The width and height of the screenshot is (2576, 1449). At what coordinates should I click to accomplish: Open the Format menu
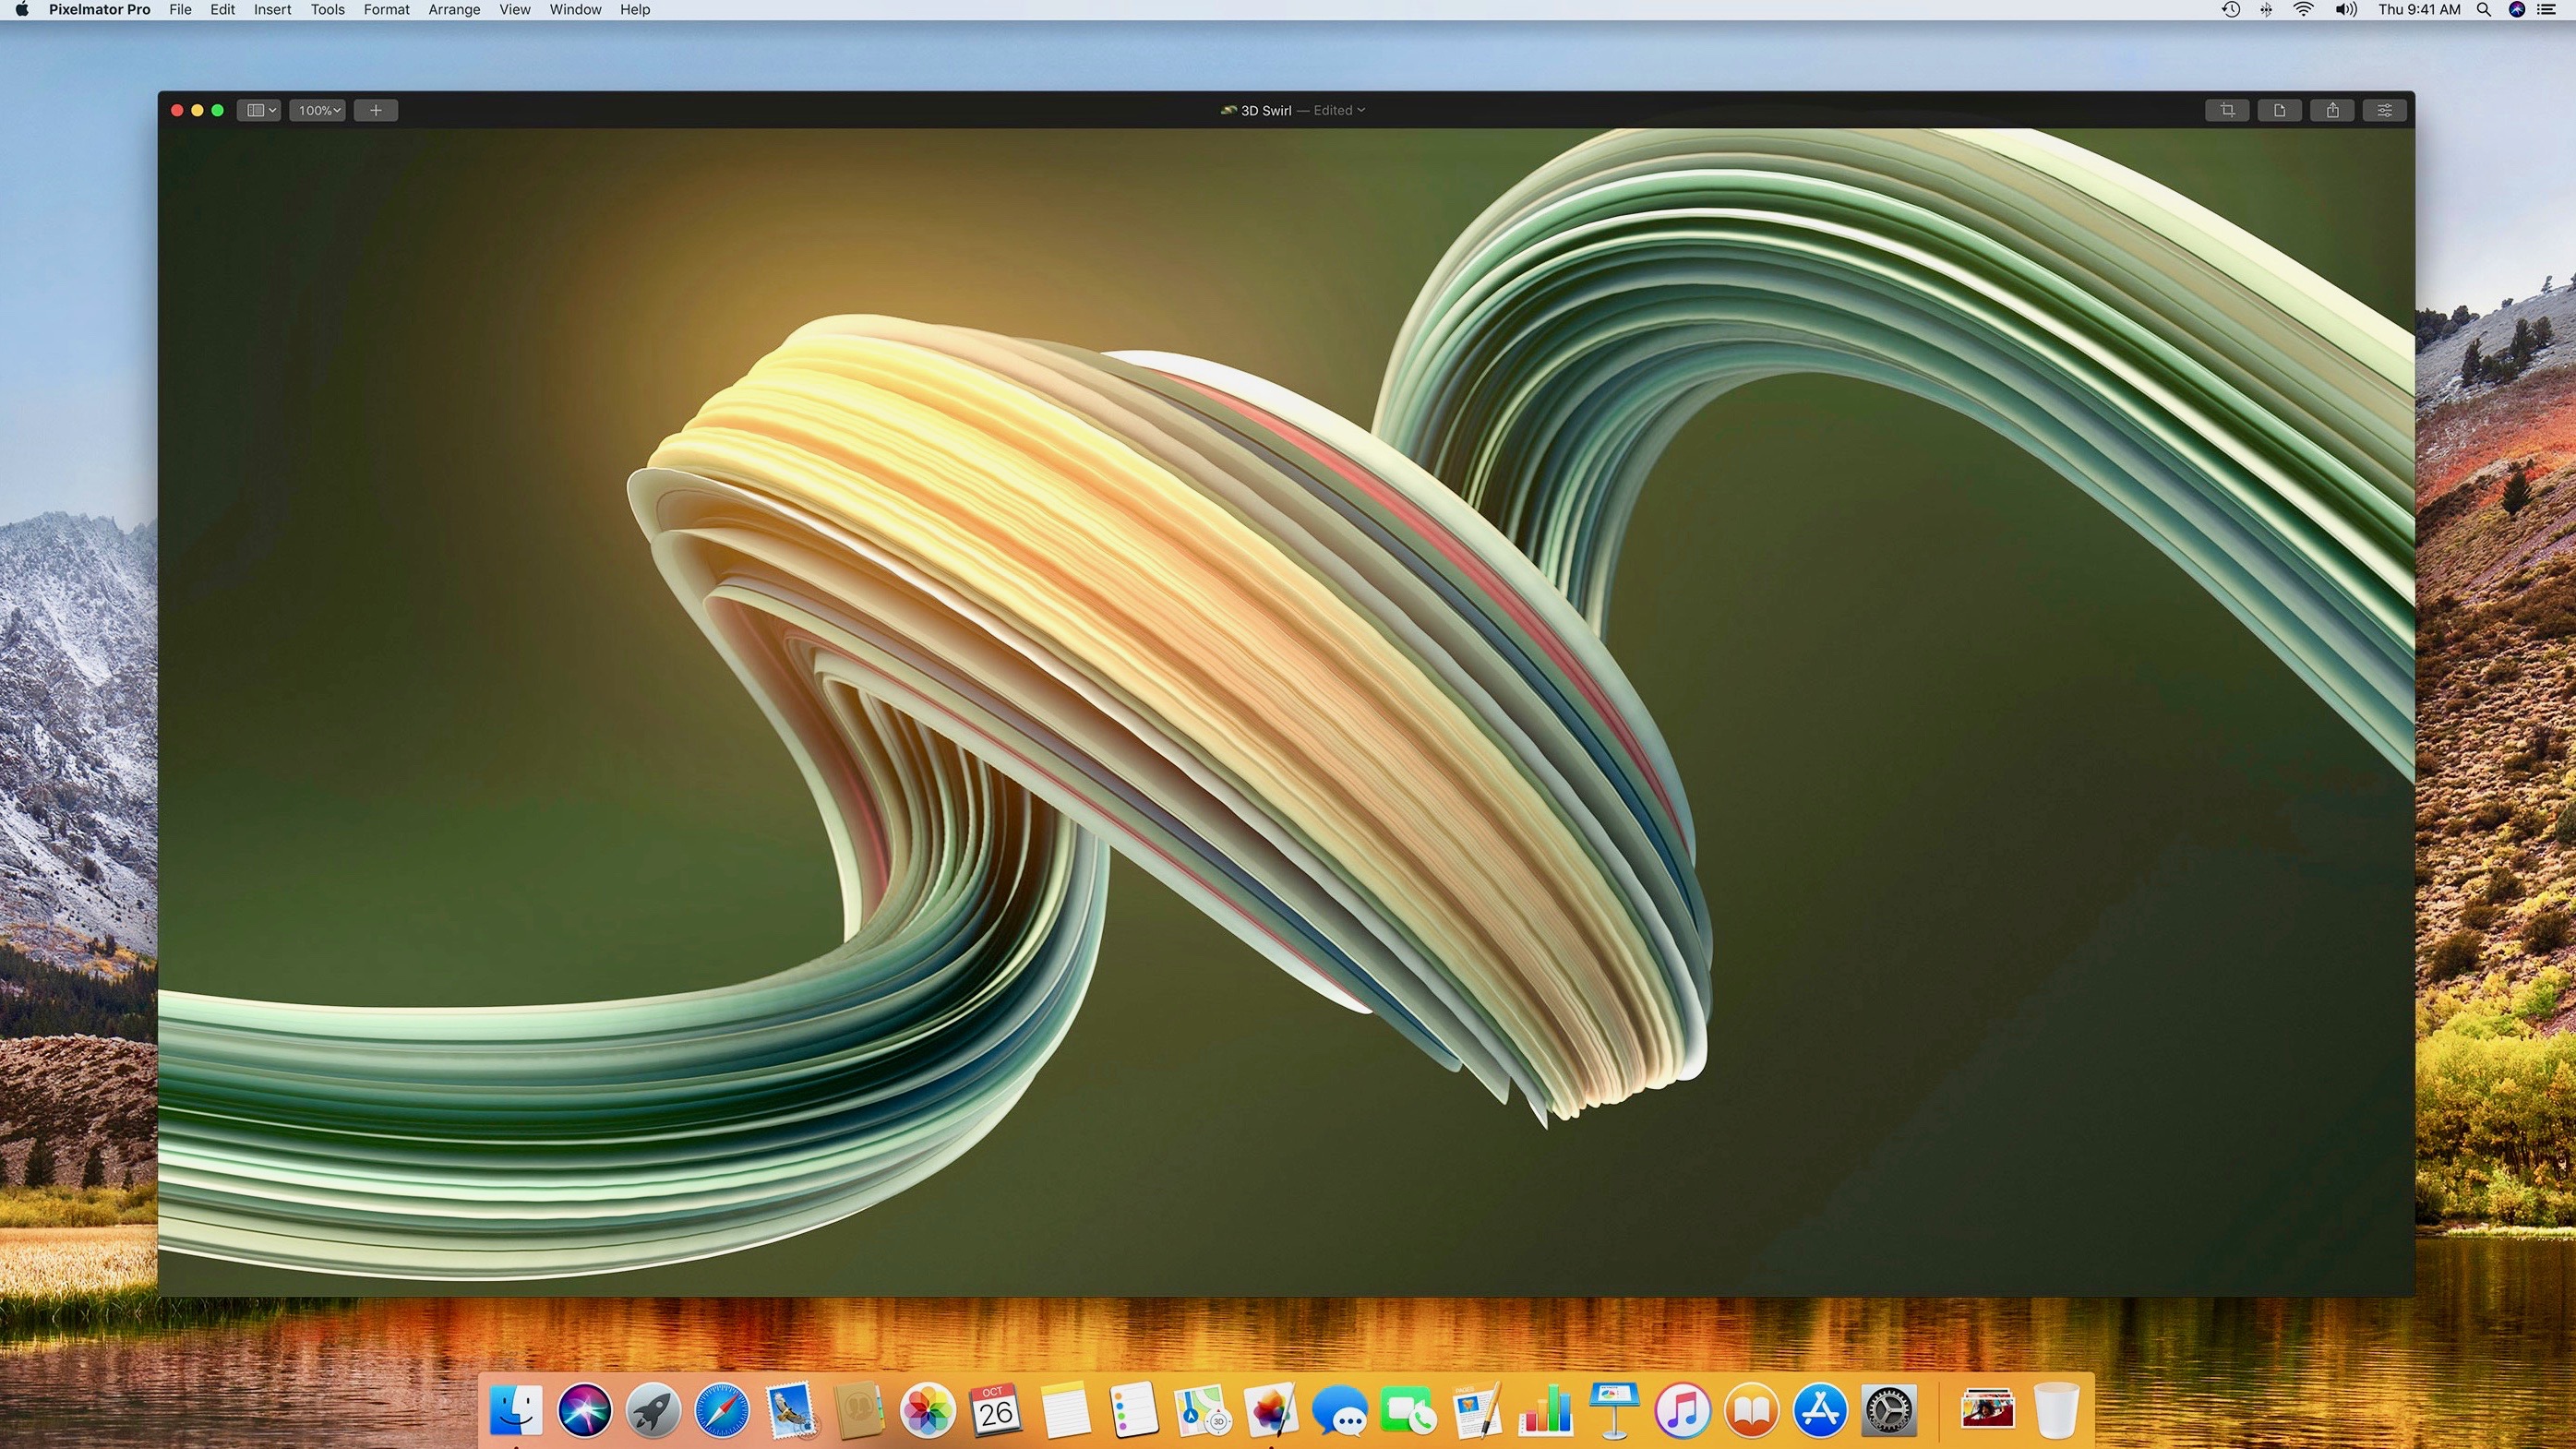(x=386, y=10)
